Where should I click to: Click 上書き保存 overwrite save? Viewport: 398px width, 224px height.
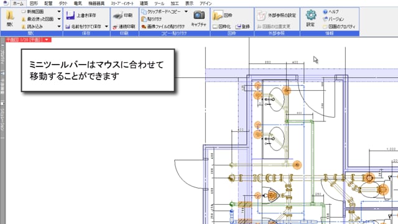point(81,16)
